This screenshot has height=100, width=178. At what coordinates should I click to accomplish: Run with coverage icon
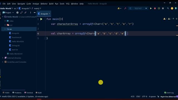(159, 8)
